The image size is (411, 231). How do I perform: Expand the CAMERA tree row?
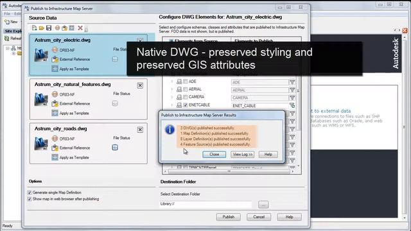(x=172, y=97)
